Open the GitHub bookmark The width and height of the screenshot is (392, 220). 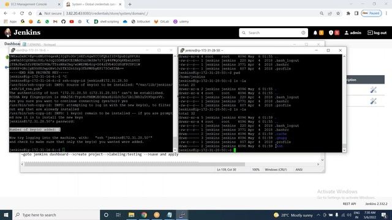pyautogui.click(x=64, y=22)
